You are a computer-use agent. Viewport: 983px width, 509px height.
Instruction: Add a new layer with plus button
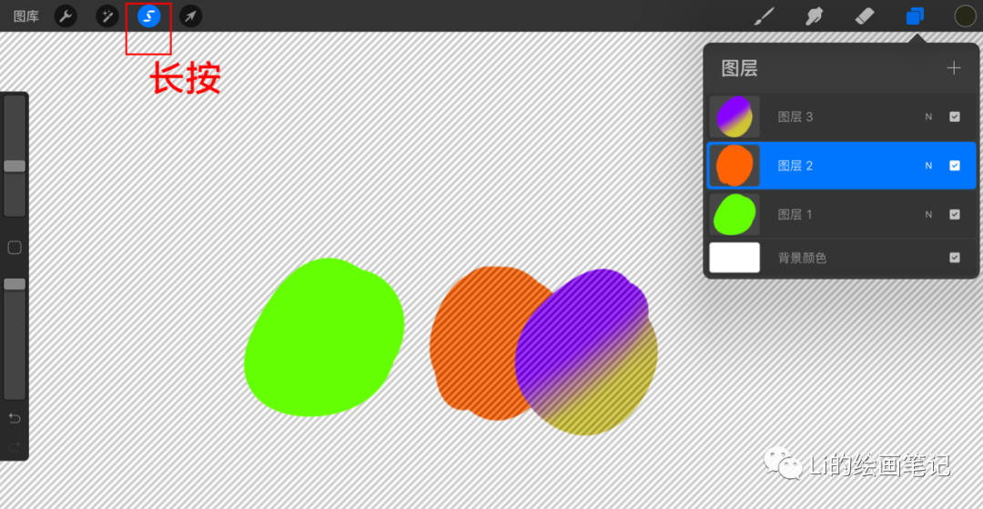click(x=954, y=68)
